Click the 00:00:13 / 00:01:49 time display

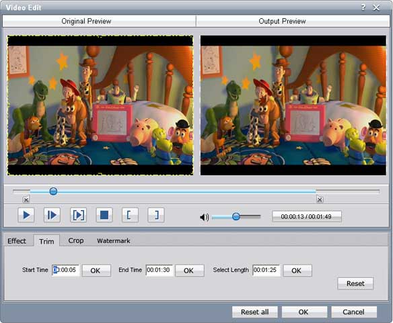307,216
